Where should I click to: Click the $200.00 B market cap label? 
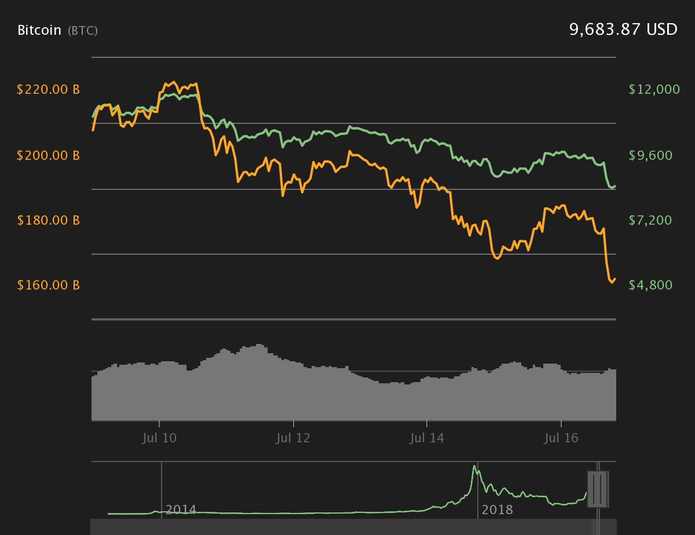[48, 155]
